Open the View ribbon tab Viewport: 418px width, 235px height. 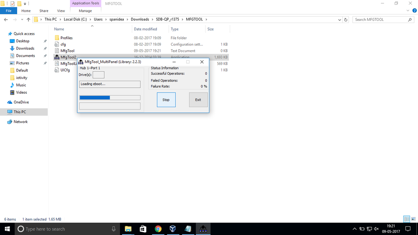[61, 10]
